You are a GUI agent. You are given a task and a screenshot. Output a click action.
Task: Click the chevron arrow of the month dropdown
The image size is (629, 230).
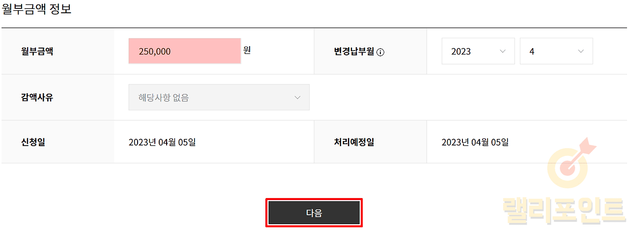click(x=581, y=51)
